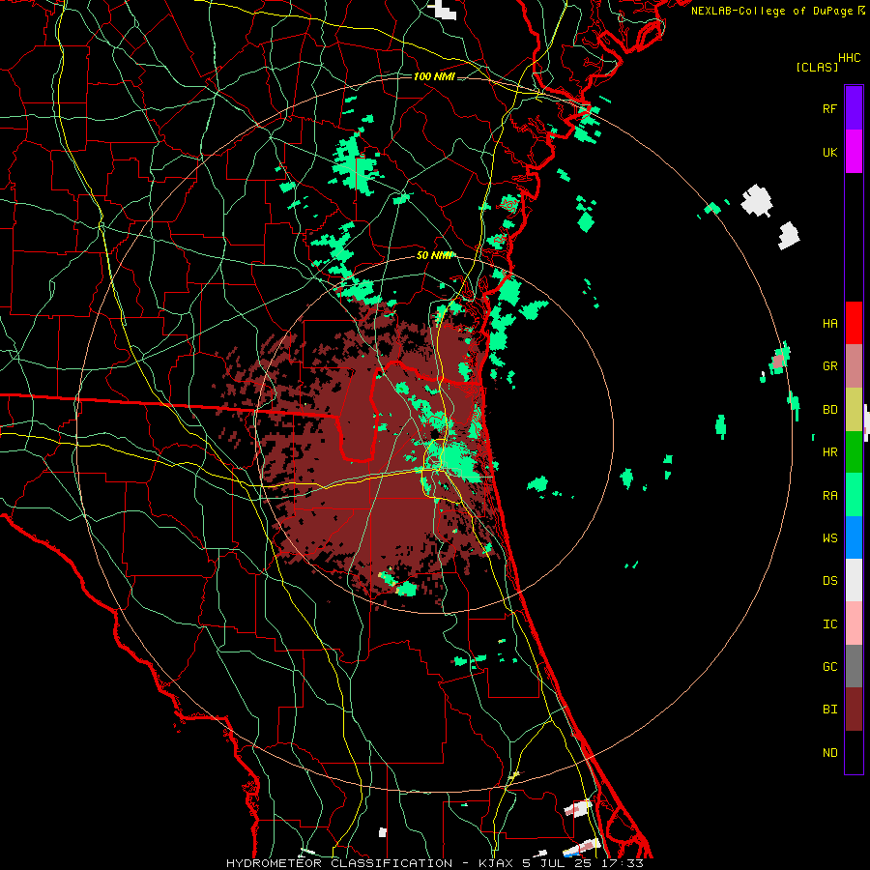Screen dimensions: 870x870
Task: Click the ND legend label
Action: pos(830,753)
